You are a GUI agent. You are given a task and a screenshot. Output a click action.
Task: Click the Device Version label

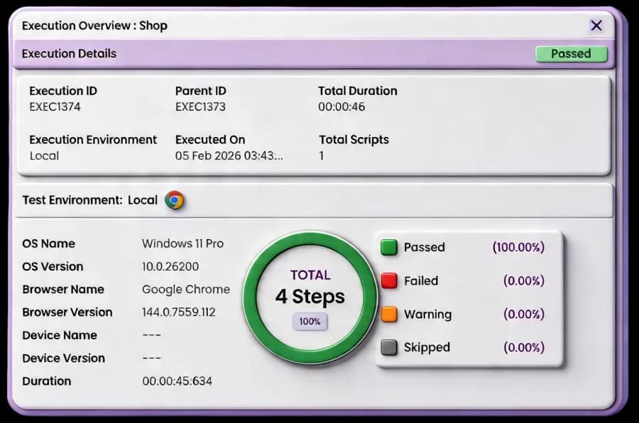tap(64, 358)
